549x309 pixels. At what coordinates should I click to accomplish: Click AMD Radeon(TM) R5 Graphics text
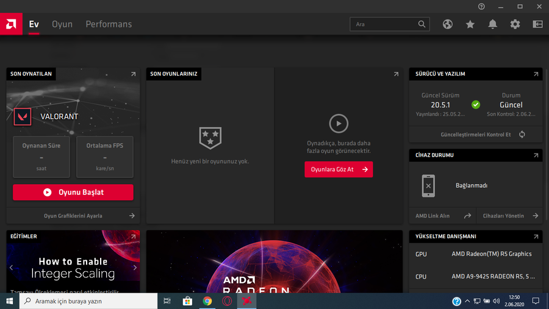492,254
